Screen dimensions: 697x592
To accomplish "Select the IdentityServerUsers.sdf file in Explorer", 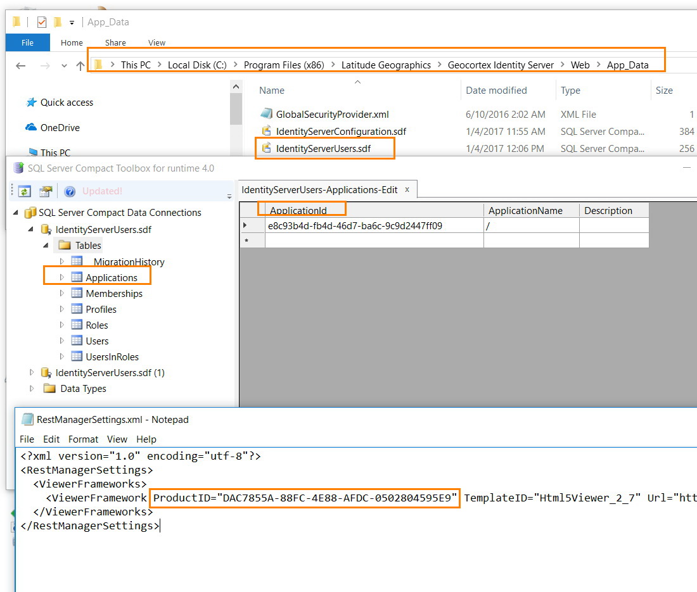I will click(323, 148).
